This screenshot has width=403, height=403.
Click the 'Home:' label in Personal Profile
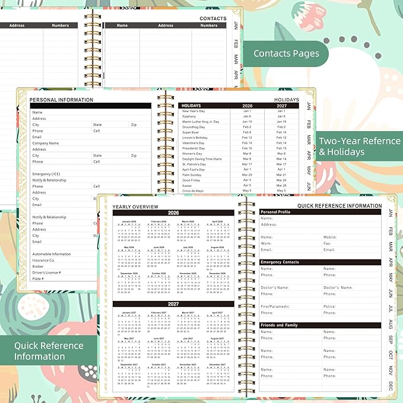point(266,237)
